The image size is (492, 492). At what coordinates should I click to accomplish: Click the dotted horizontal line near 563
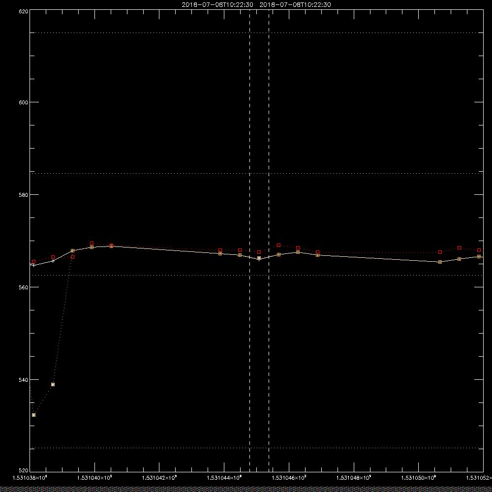point(256,275)
